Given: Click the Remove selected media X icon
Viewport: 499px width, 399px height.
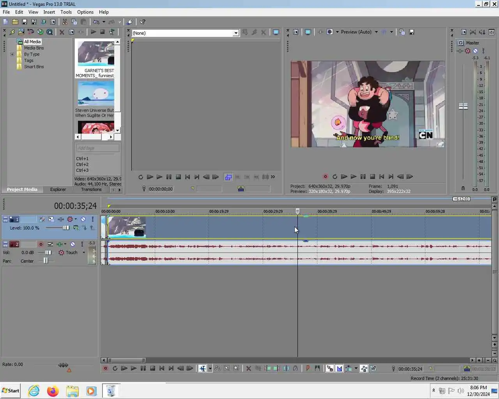Looking at the screenshot, I should (62, 32).
